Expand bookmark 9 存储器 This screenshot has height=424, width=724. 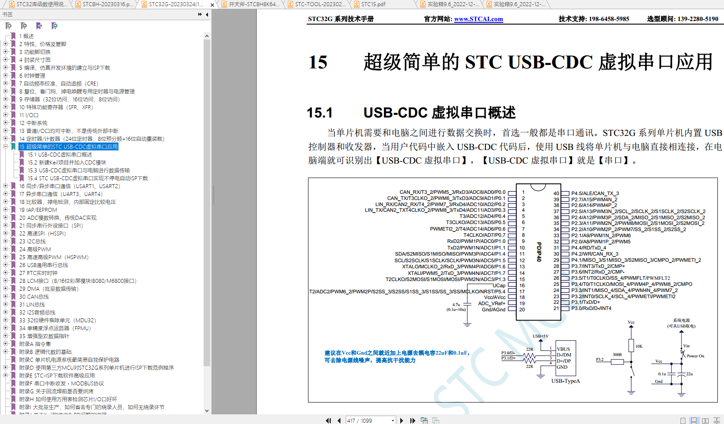point(6,99)
